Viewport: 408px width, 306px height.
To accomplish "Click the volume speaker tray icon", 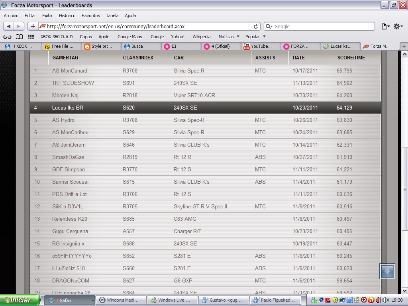I will pos(386,300).
